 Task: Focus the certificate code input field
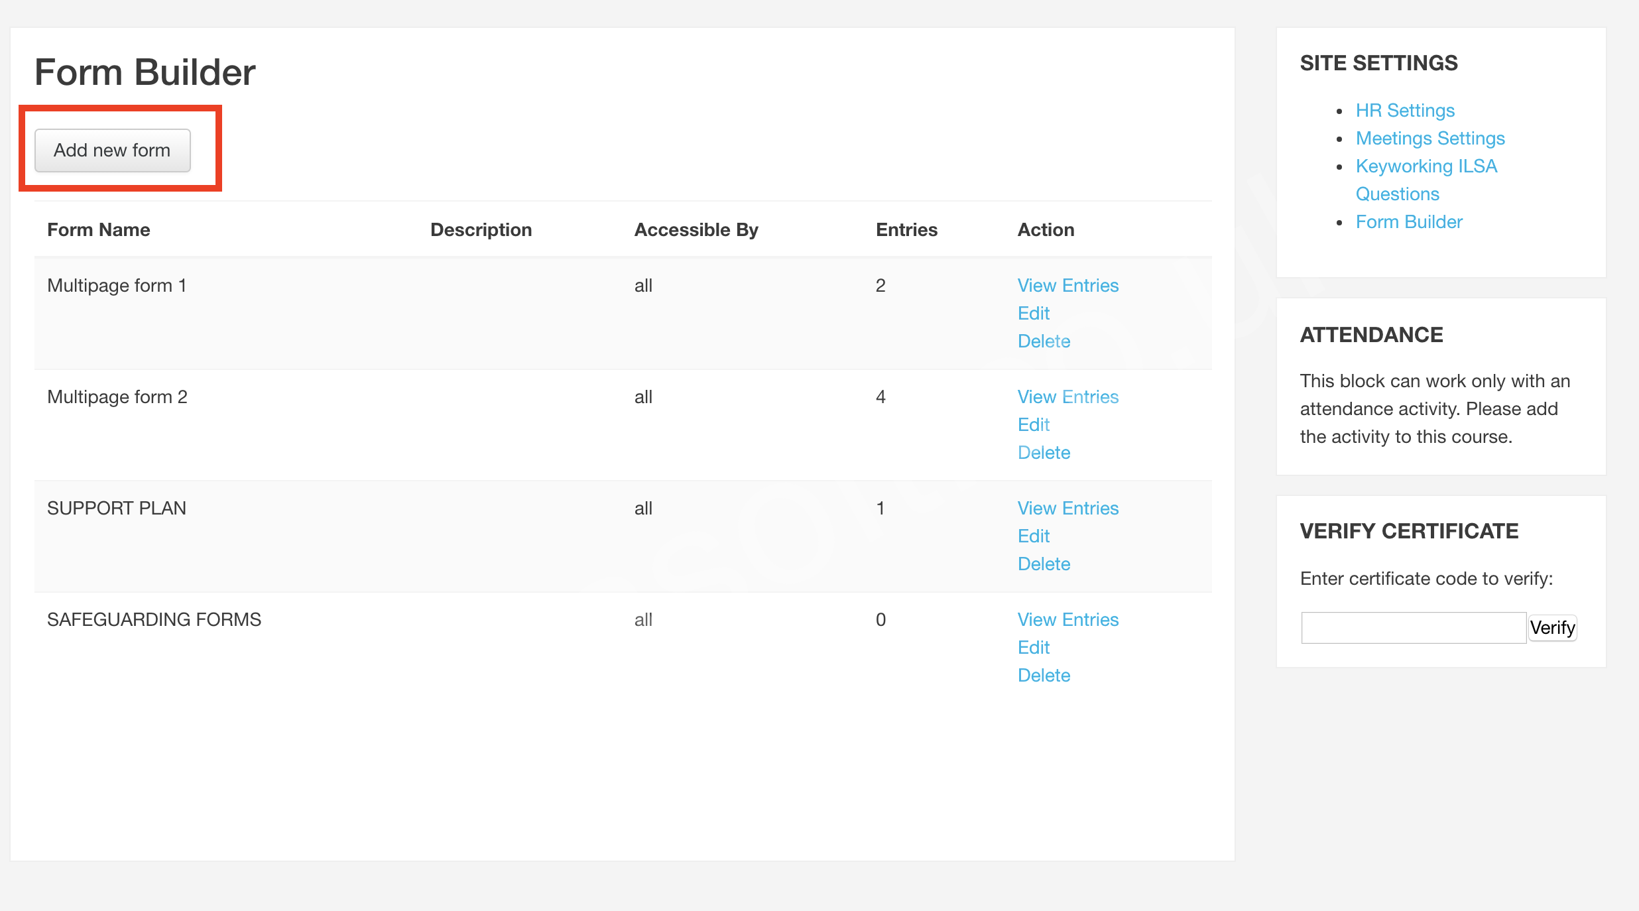(x=1414, y=628)
